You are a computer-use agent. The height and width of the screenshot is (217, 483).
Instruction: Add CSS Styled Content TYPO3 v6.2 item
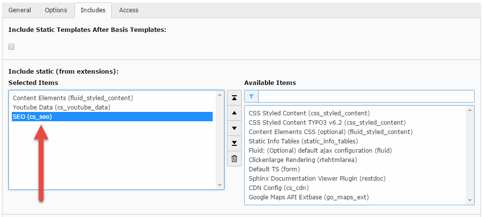[327, 122]
